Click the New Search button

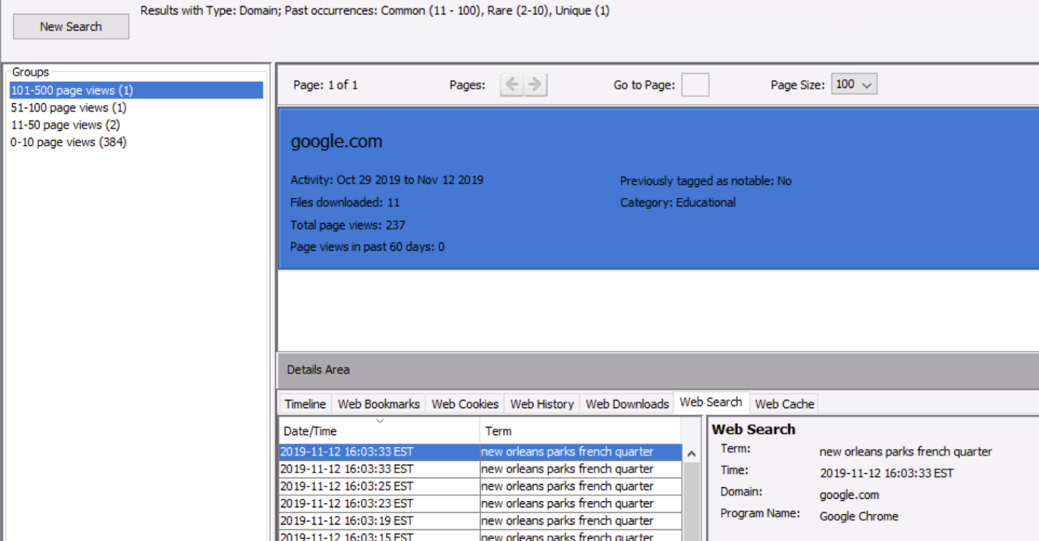coord(70,26)
